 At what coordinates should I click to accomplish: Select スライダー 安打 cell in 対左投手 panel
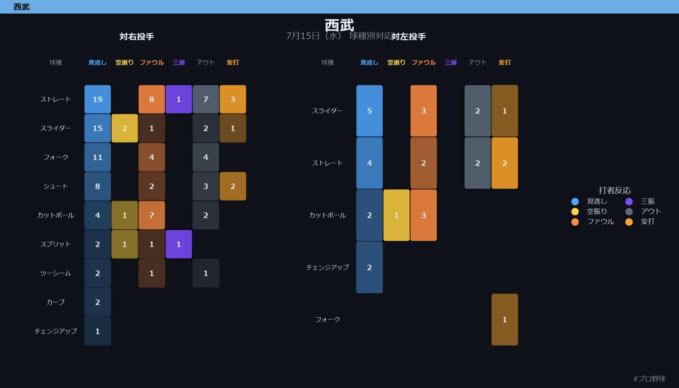(505, 111)
